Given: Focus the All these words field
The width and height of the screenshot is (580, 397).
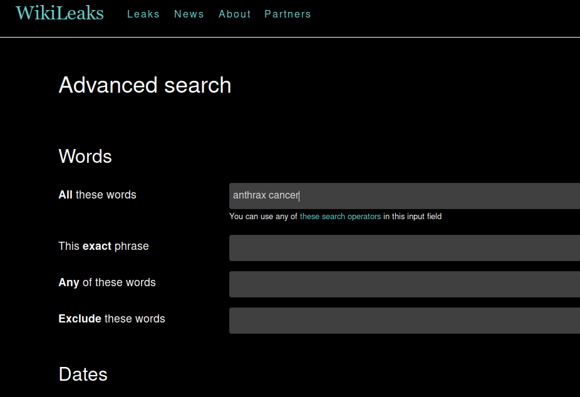Looking at the screenshot, I should coord(405,196).
